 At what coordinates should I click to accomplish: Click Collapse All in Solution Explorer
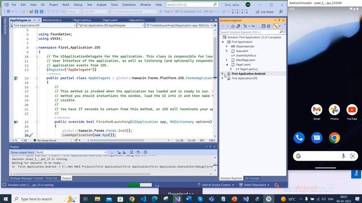pyautogui.click(x=263, y=27)
